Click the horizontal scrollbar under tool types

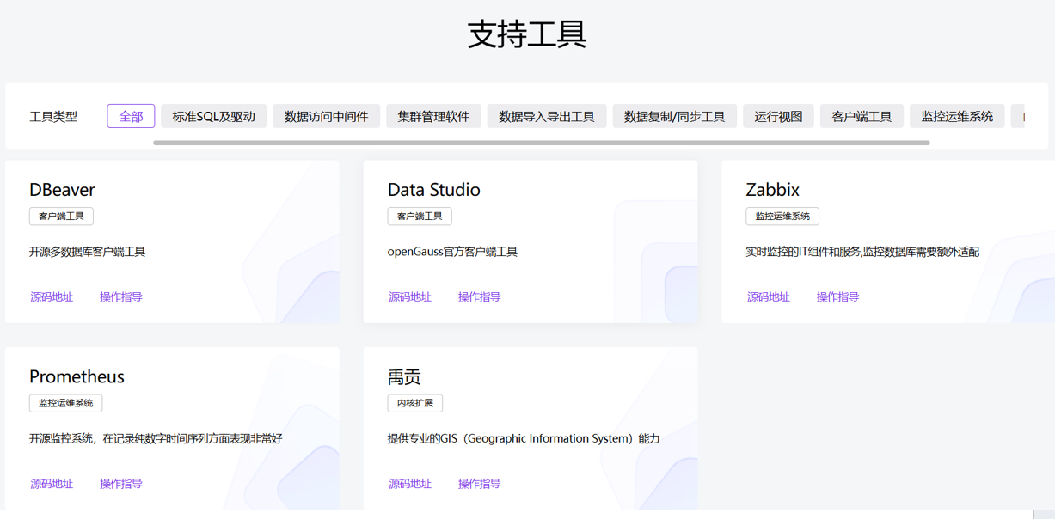542,143
